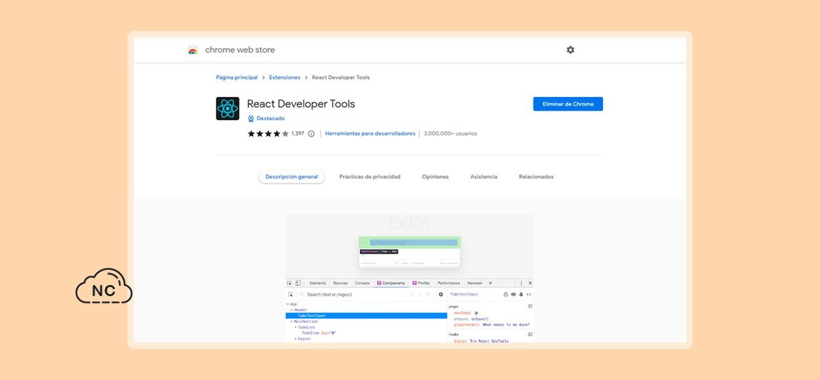Toggle the DevTools device toolbar icon
The height and width of the screenshot is (380, 820).
click(298, 283)
